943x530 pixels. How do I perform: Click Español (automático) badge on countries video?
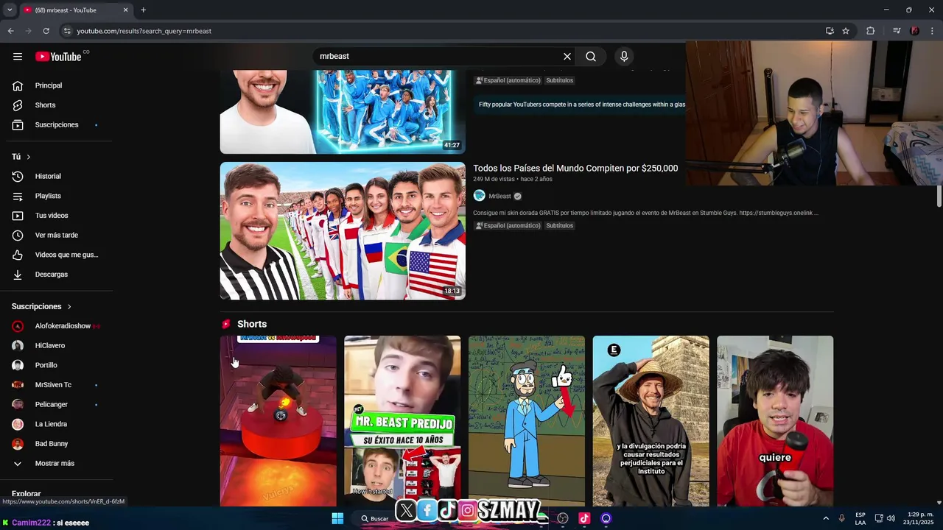[x=508, y=226]
